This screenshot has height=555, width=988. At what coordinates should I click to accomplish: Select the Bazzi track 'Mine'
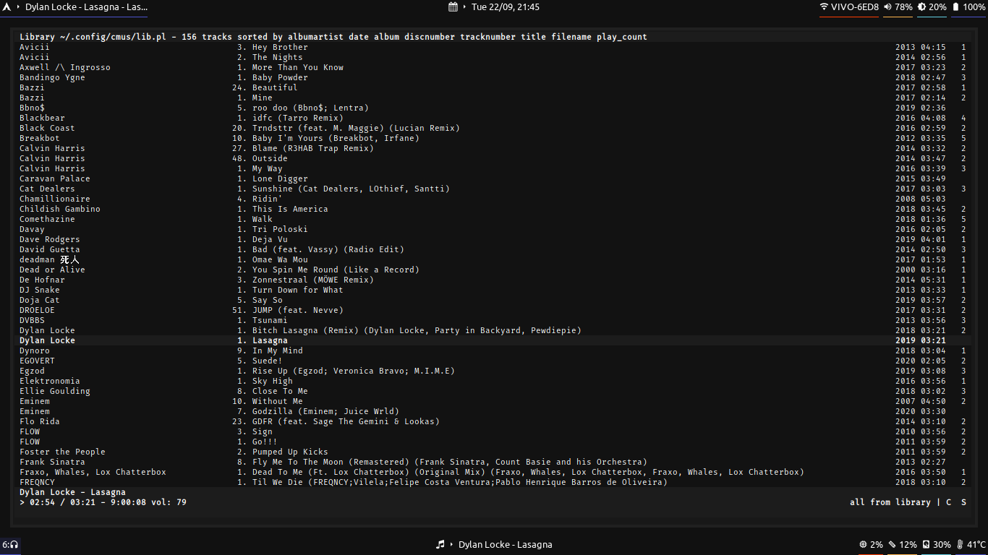pyautogui.click(x=494, y=98)
